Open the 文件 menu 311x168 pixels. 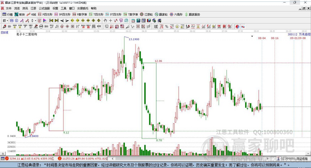[9, 8]
